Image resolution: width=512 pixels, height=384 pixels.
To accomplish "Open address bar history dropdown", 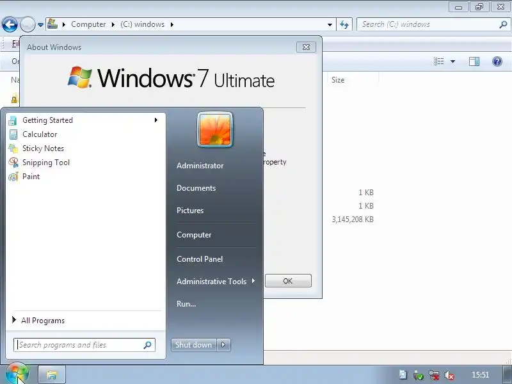I will [x=330, y=25].
